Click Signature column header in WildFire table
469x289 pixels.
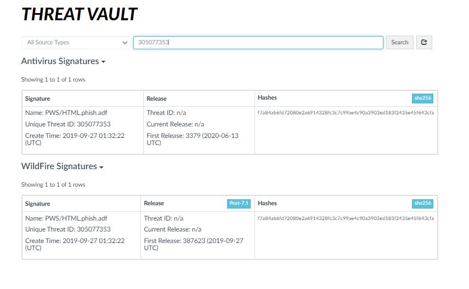pos(38,204)
